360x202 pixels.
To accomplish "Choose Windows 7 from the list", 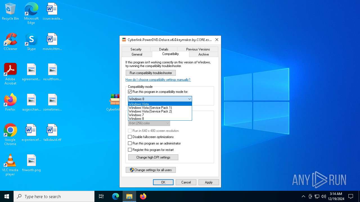I will point(160,115).
